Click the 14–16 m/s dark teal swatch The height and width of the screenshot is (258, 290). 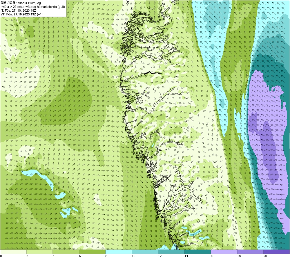(x=198, y=252)
